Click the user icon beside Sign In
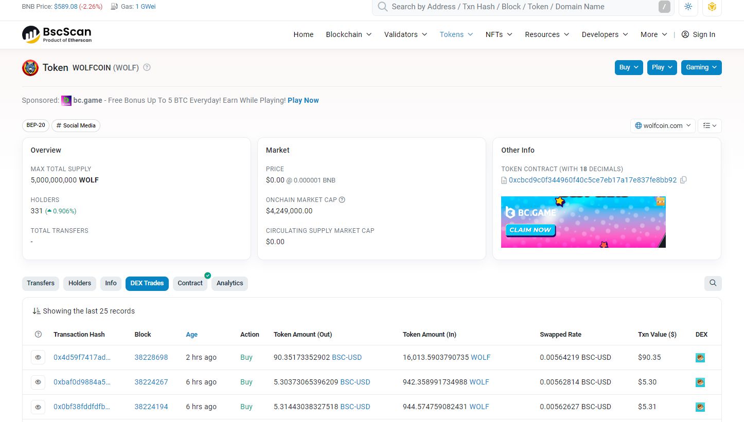Image resolution: width=744 pixels, height=422 pixels. 685,34
